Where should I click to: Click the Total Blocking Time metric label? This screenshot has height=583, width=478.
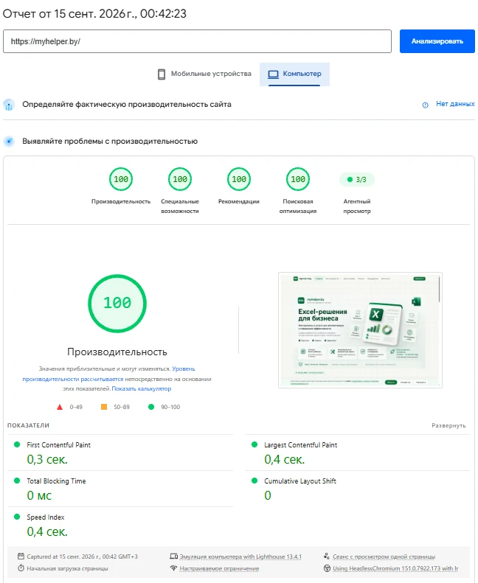click(56, 481)
